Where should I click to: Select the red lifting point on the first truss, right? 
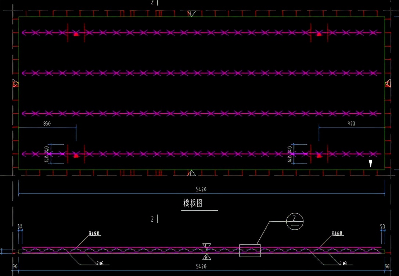click(x=319, y=34)
